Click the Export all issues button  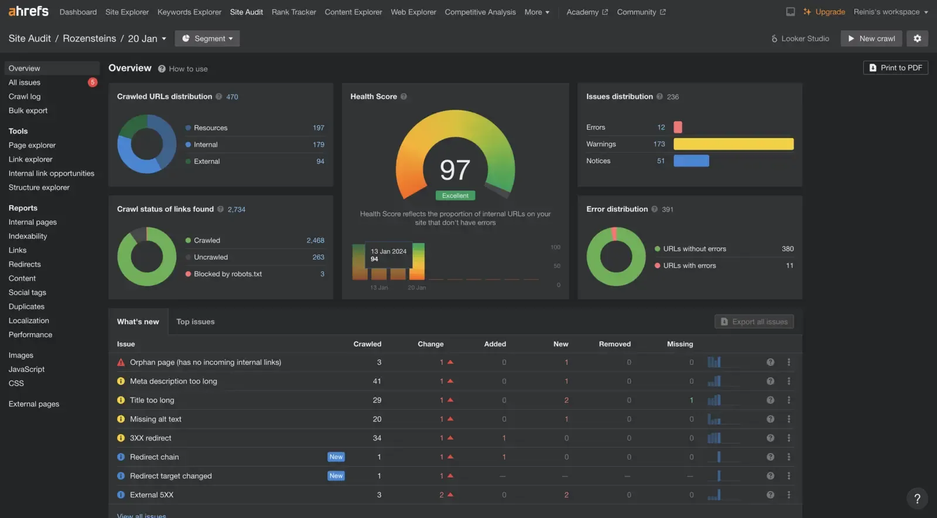tap(754, 322)
